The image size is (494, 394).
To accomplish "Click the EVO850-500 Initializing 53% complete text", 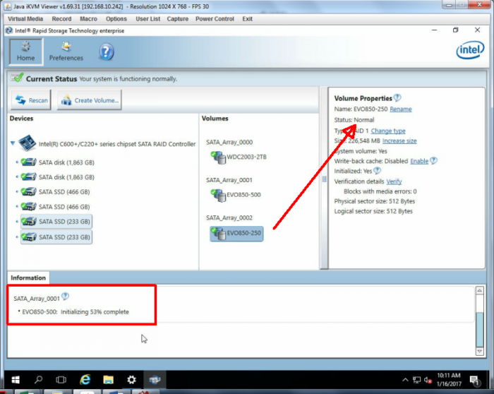I will 76,311.
